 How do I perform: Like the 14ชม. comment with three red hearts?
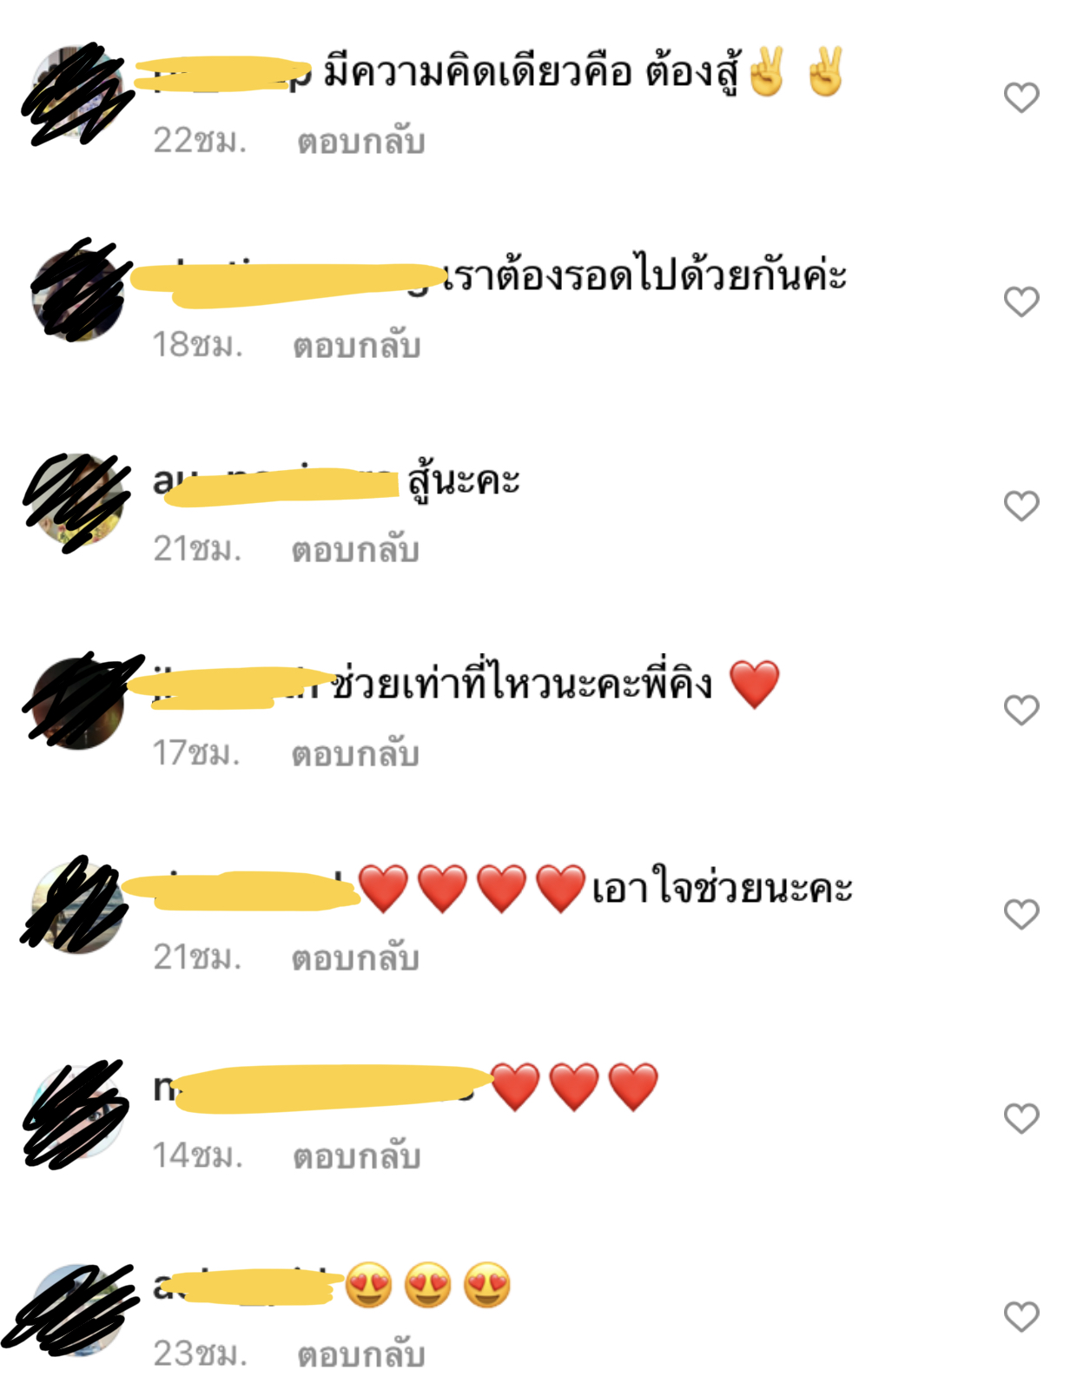[x=1021, y=1118]
